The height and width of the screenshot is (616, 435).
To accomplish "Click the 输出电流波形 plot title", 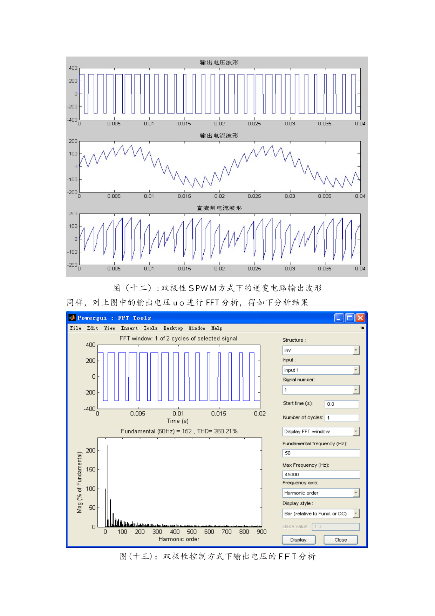I will coord(219,135).
